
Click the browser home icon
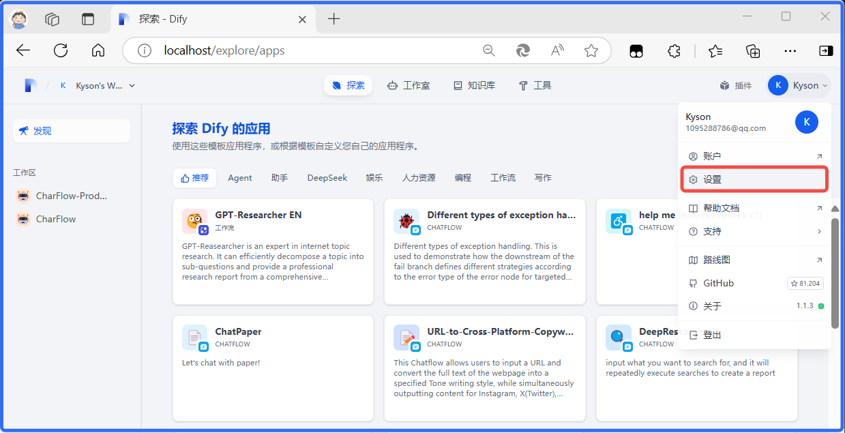(x=98, y=50)
